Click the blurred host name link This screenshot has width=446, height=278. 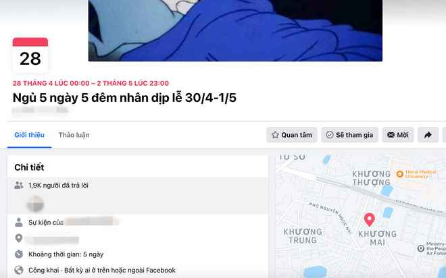91,221
